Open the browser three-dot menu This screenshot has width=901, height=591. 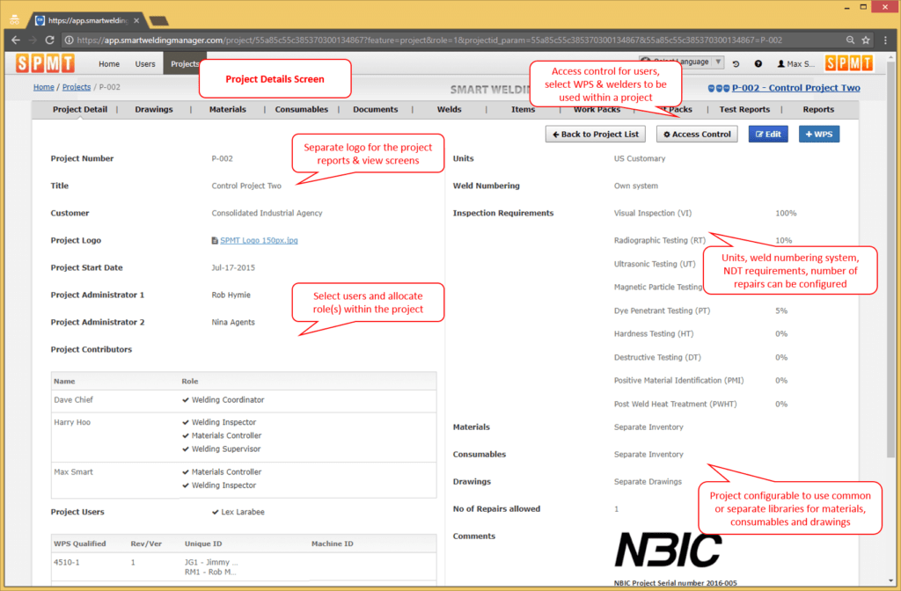[x=885, y=40]
